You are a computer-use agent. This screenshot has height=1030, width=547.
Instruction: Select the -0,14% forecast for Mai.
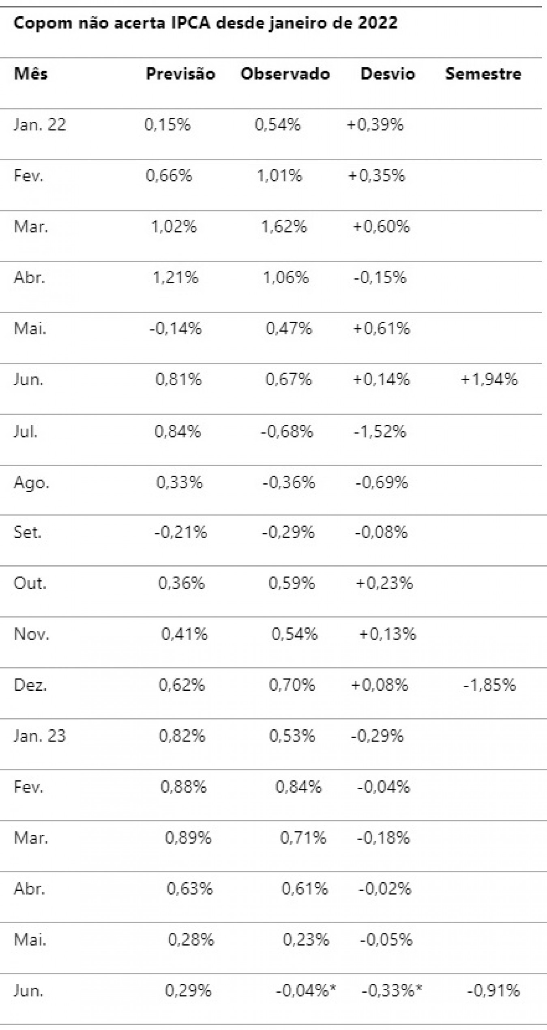[x=175, y=328]
